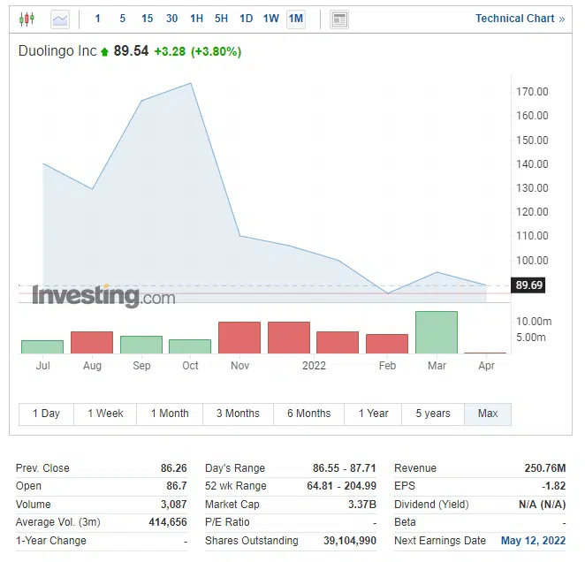585x562 pixels.
Task: Select the 1M interval
Action: pyautogui.click(x=296, y=19)
